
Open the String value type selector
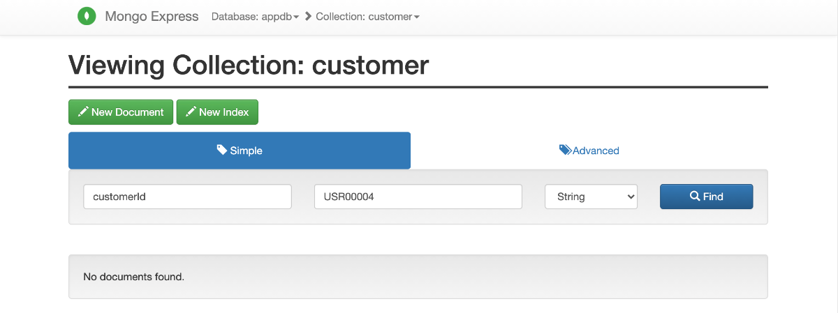click(591, 197)
